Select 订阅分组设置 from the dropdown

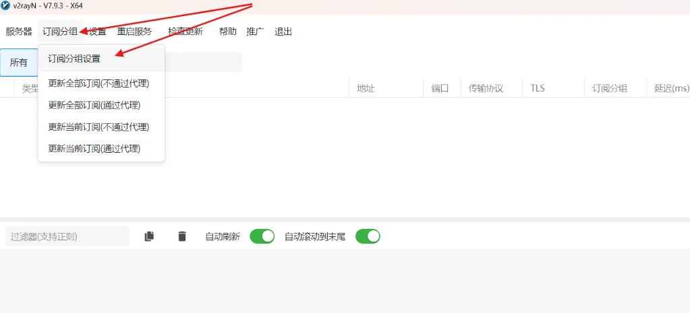(102, 59)
